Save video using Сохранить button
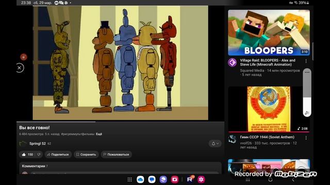Image resolution: width=330 pixels, height=185 pixels. (x=86, y=155)
